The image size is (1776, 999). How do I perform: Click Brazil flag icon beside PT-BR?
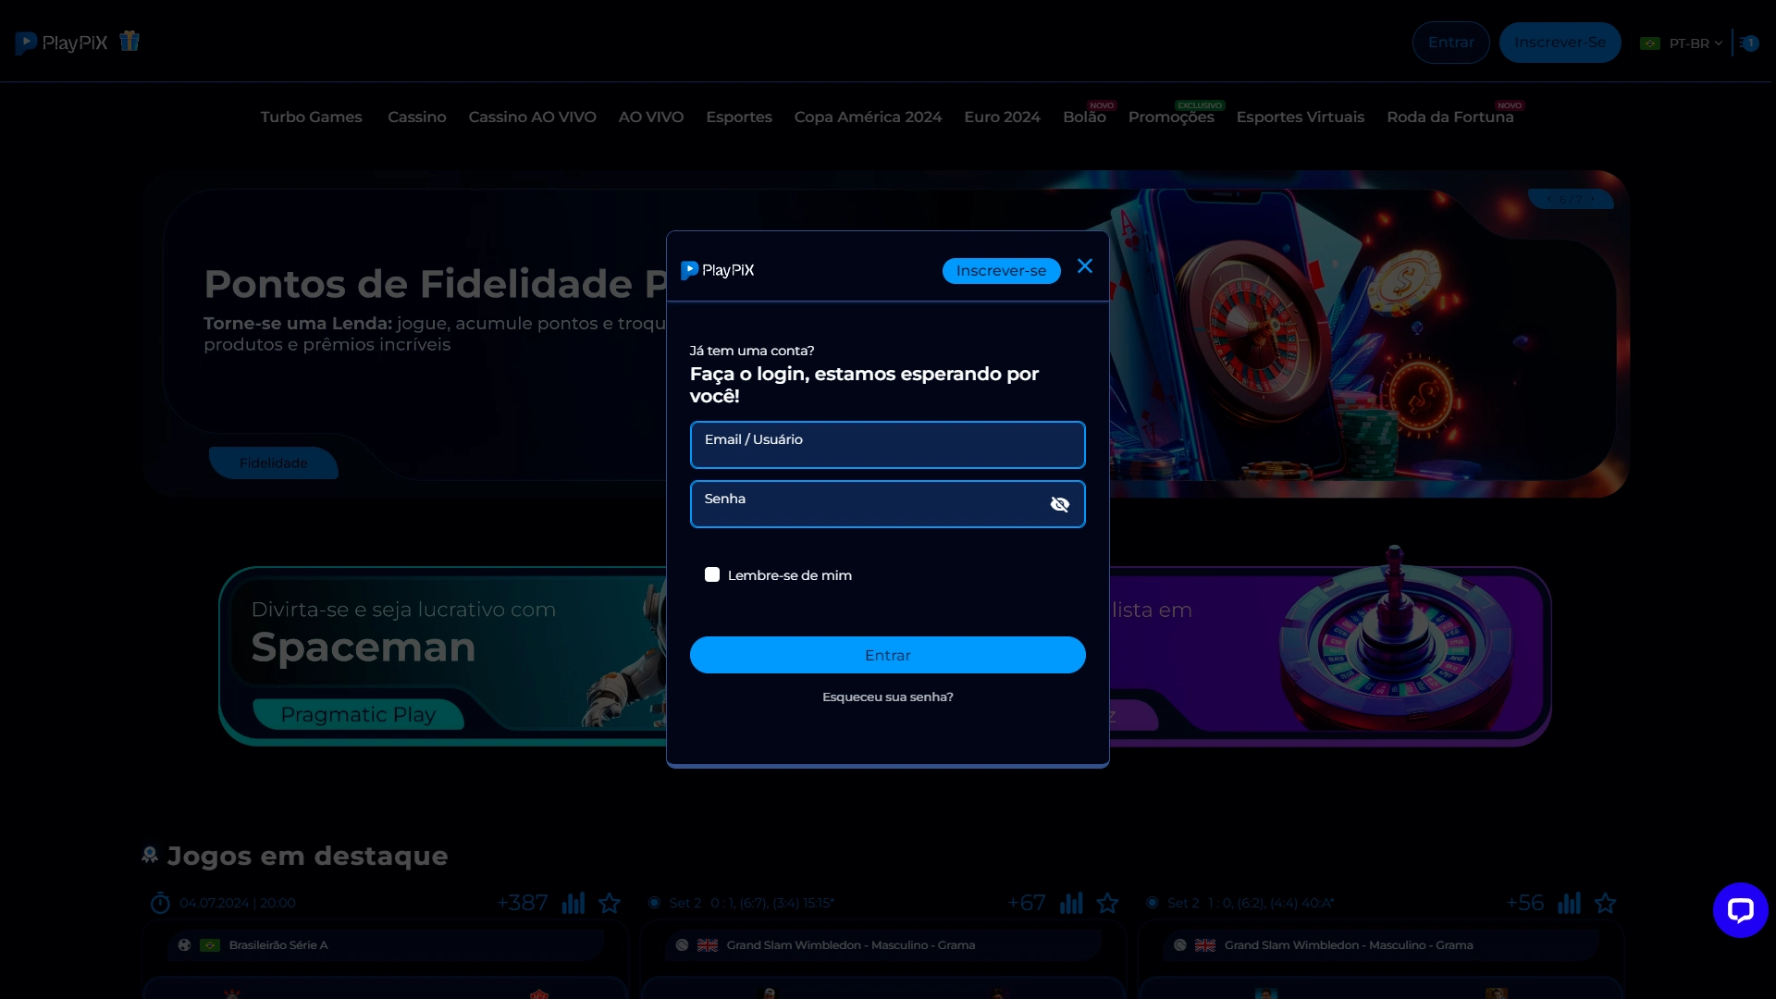(1649, 43)
